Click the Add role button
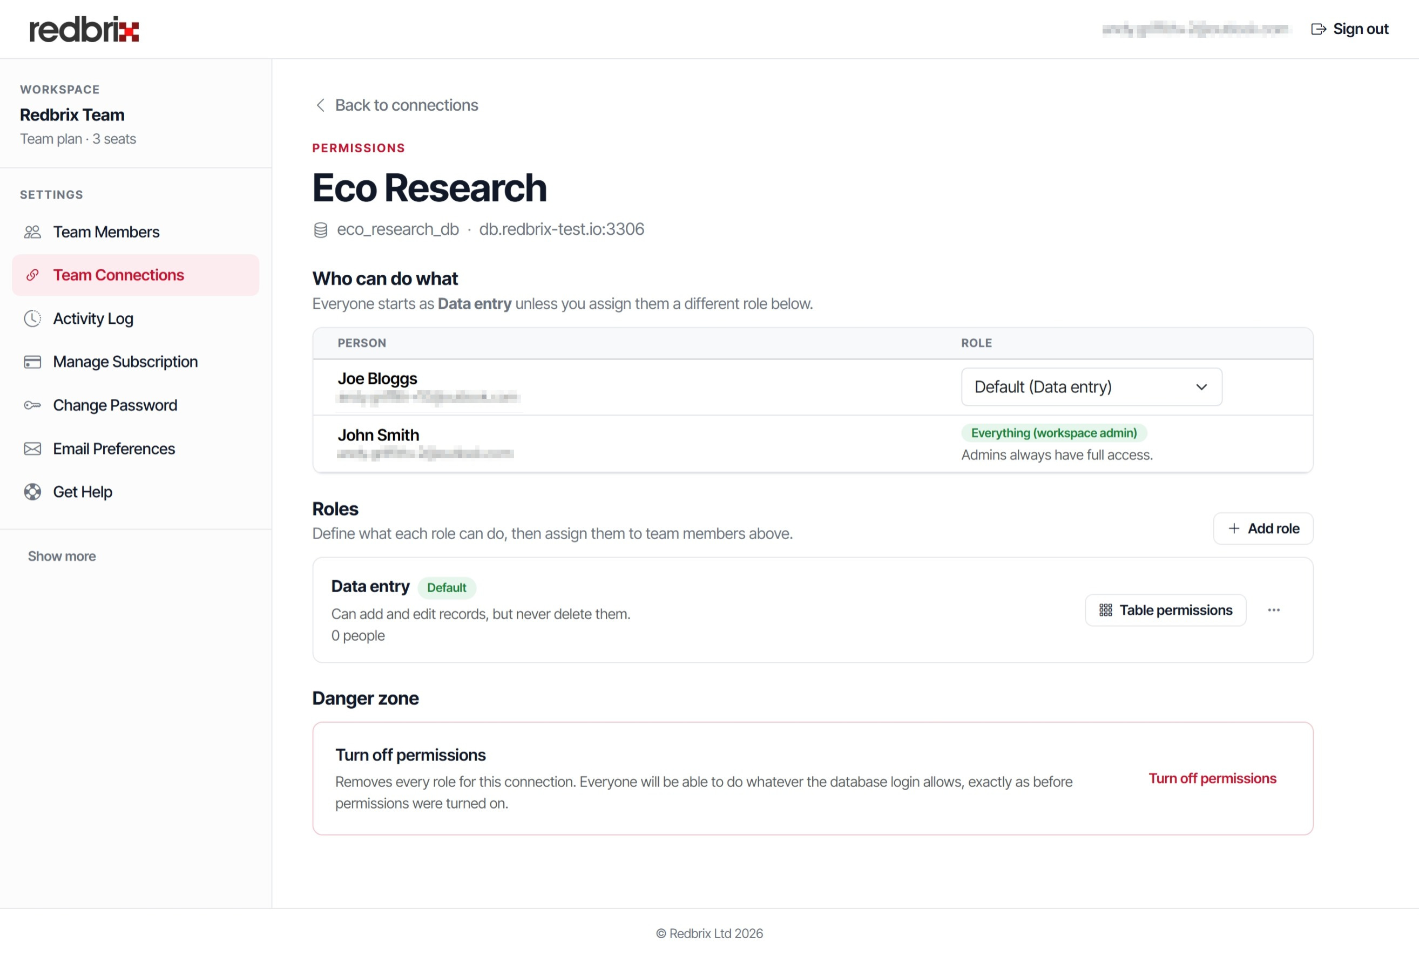 [x=1263, y=528]
